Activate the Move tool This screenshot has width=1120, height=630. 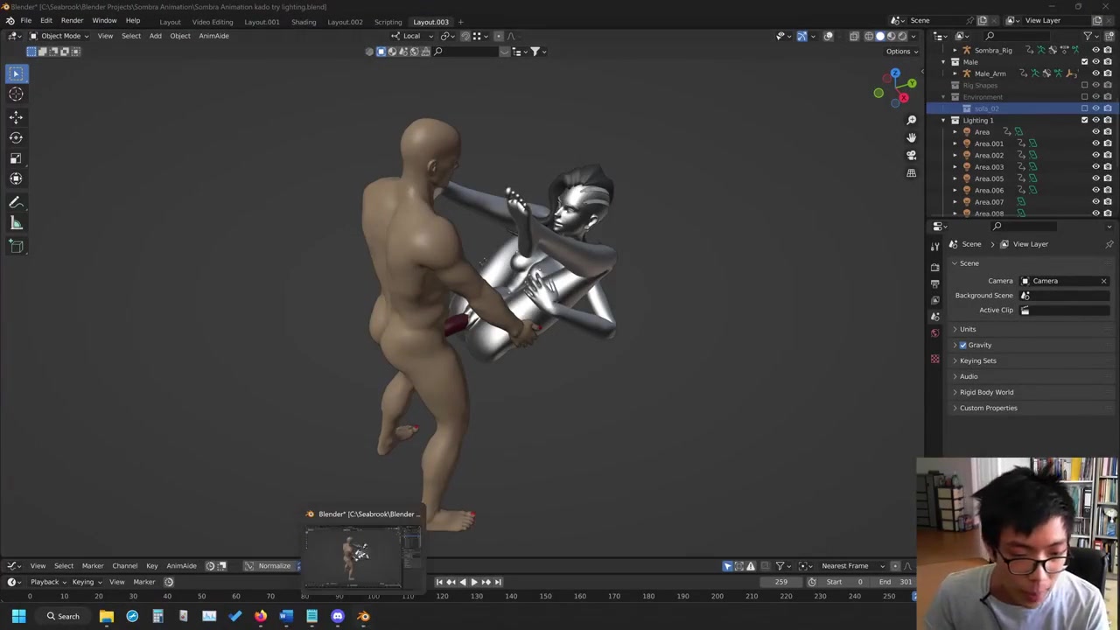(16, 116)
